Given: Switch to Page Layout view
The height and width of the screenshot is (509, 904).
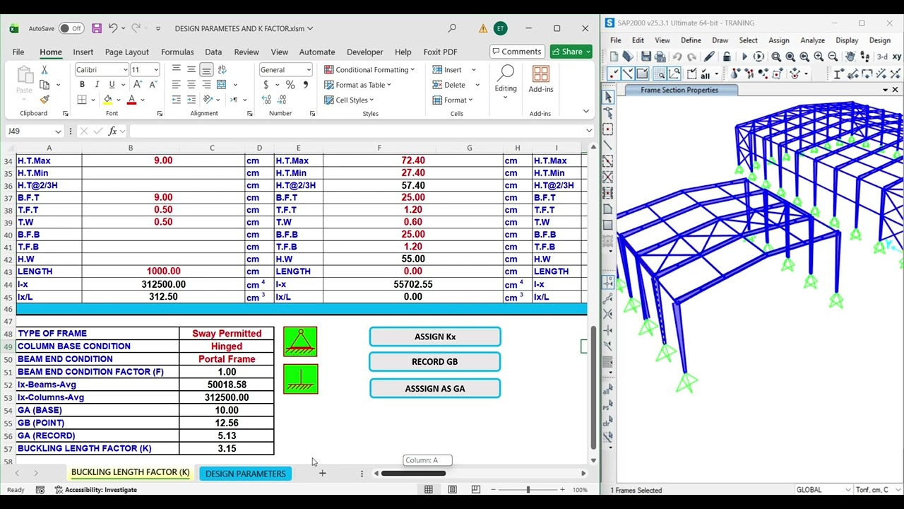Looking at the screenshot, I should point(452,489).
